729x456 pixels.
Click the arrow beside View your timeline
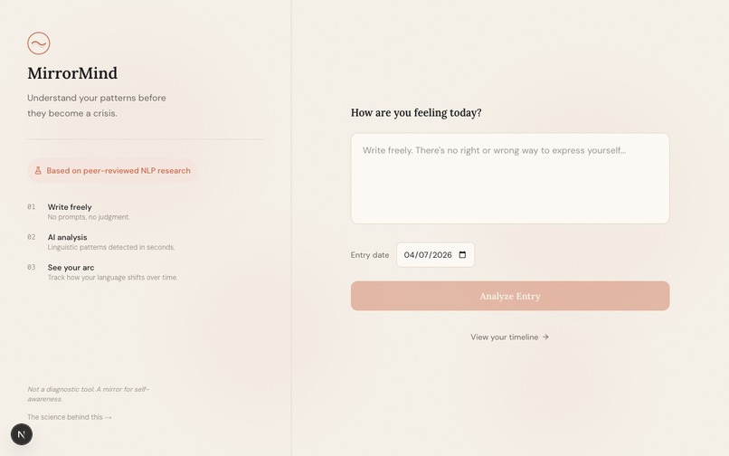tap(545, 337)
